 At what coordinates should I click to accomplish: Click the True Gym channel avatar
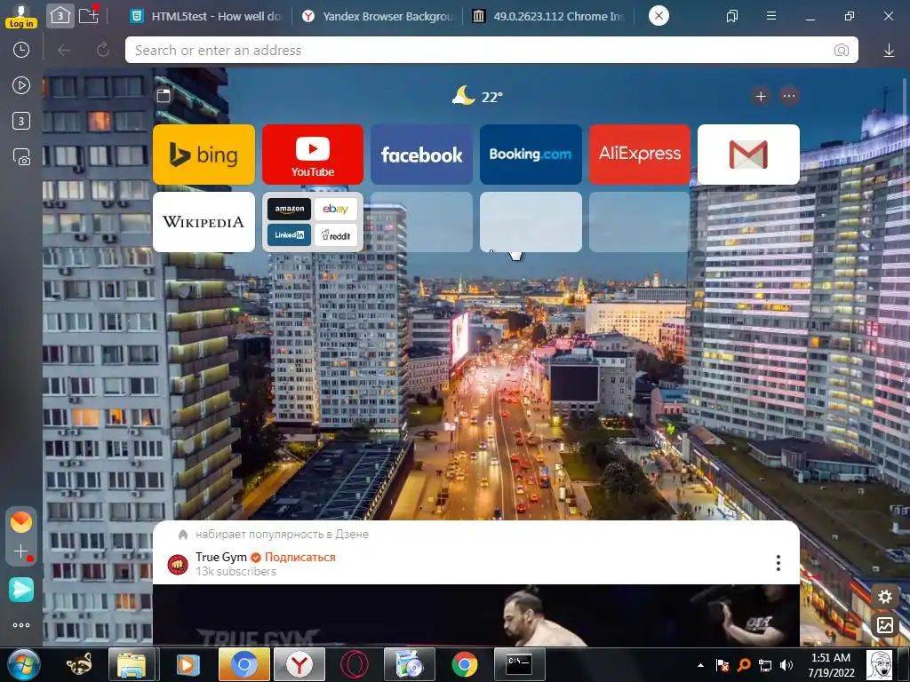(178, 564)
